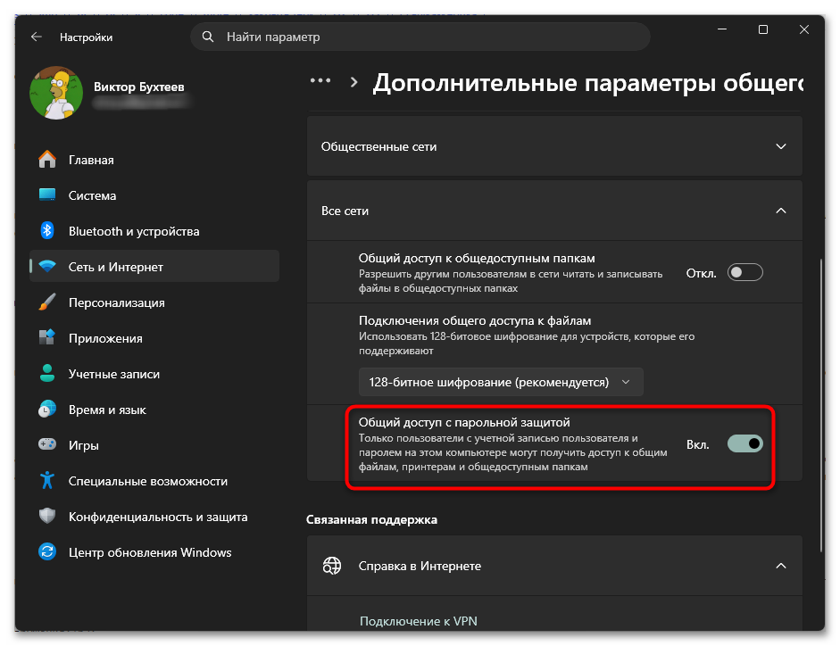Select Сеть и Интернет label
Image resolution: width=840 pixels, height=646 pixels.
coord(116,267)
